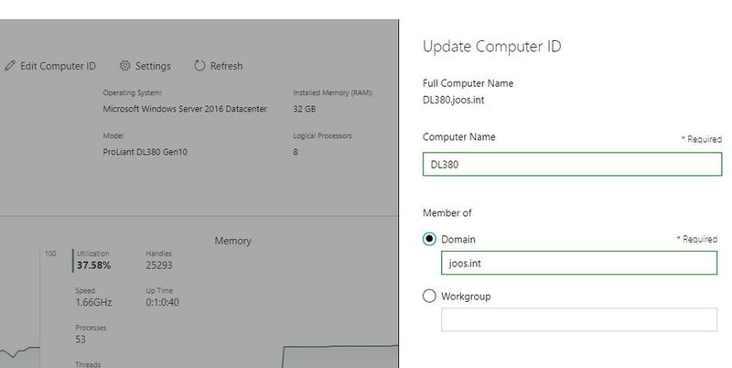Click the Domain field containing joos.int
The width and height of the screenshot is (732, 368).
pos(579,263)
